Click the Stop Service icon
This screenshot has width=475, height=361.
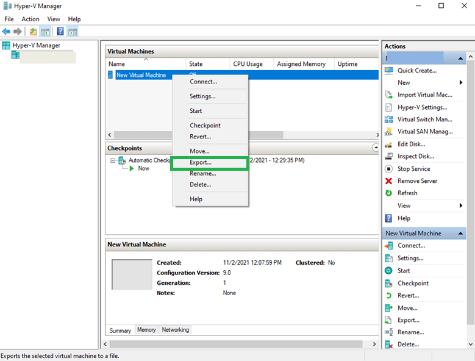click(388, 169)
